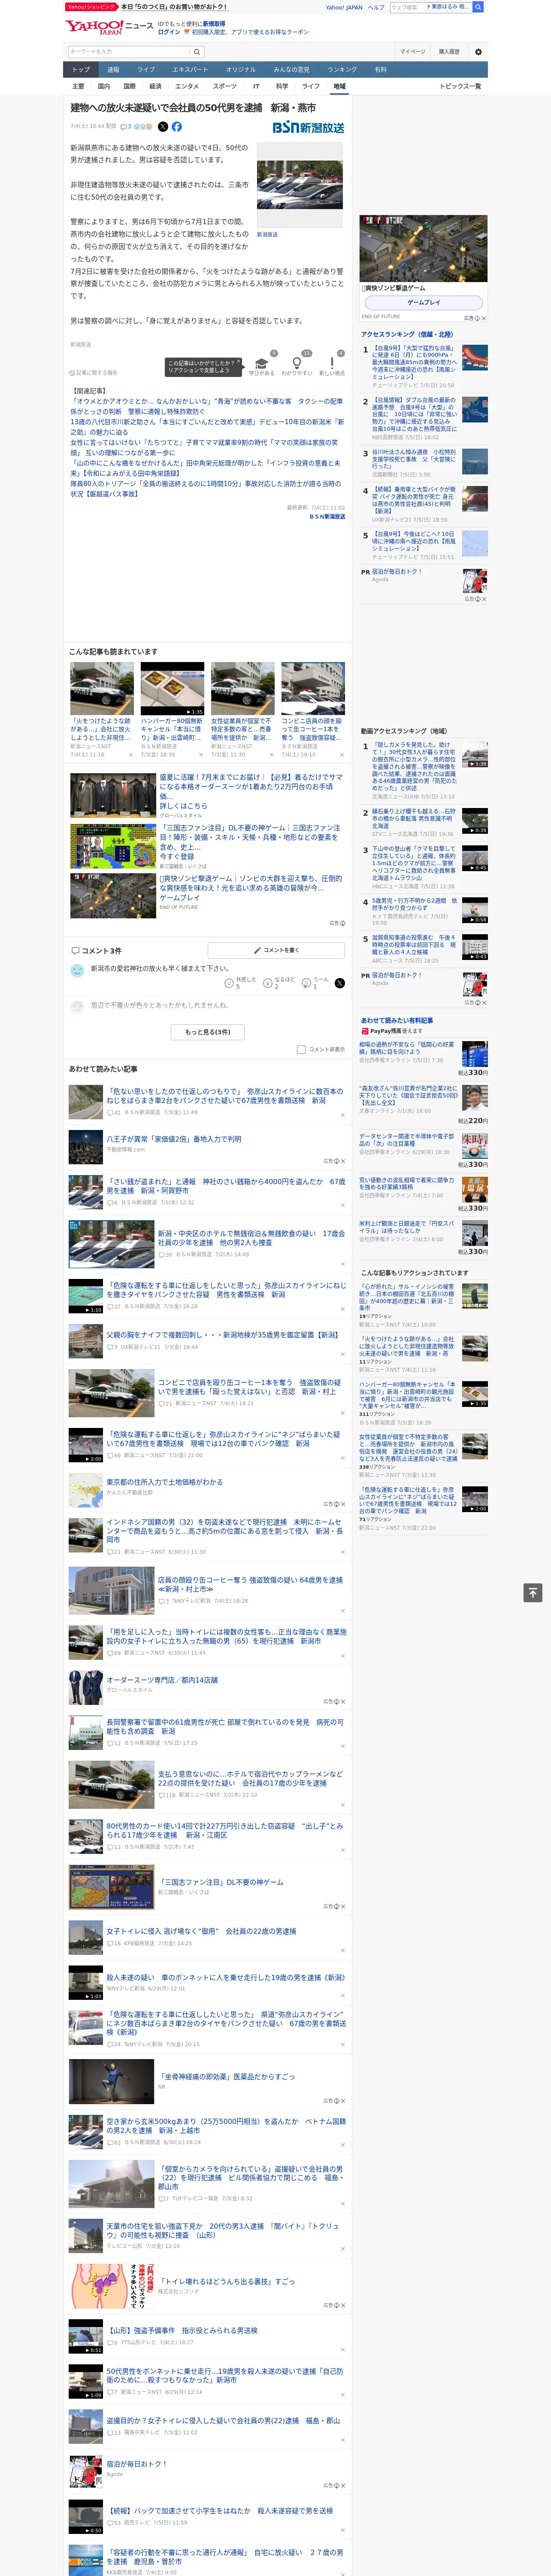Select the IT category

click(256, 86)
